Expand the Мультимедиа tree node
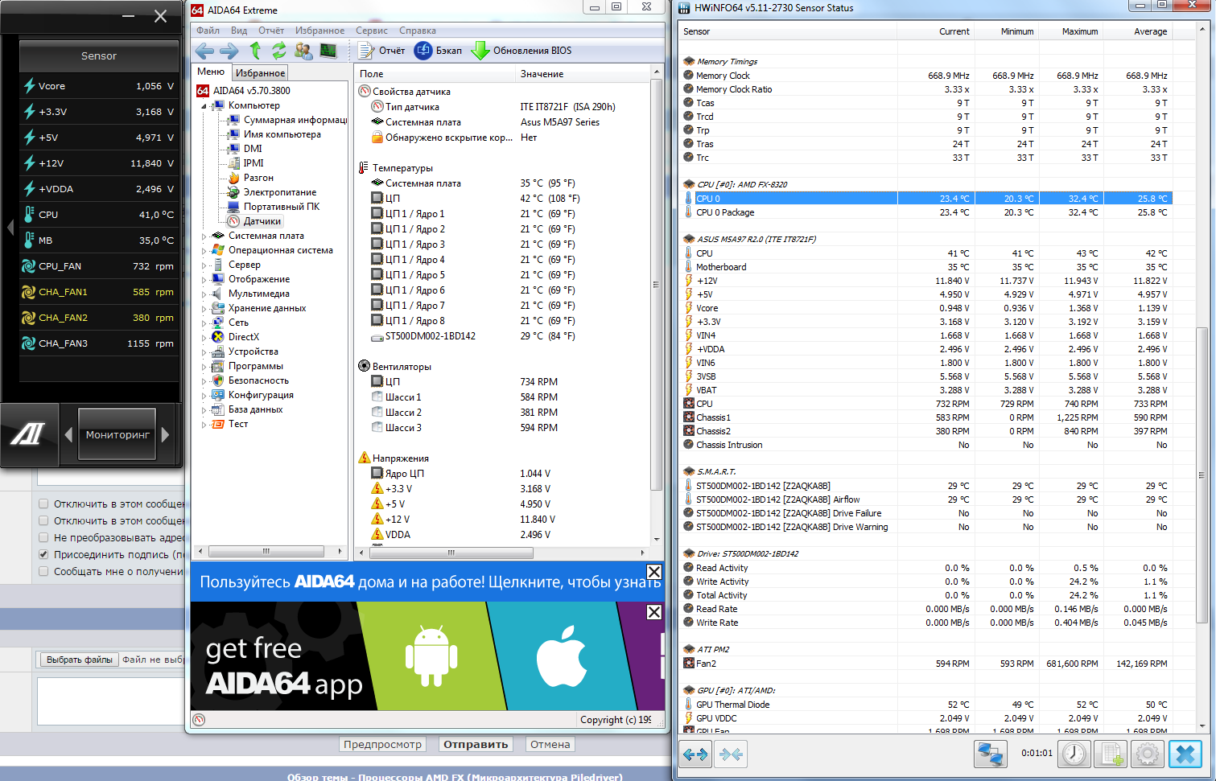 click(204, 294)
